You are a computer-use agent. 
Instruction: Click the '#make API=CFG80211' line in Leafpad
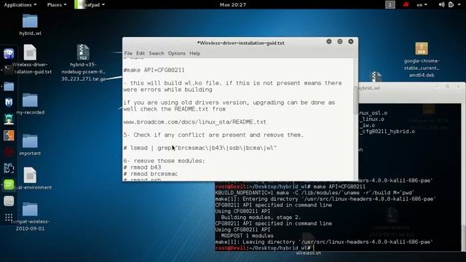[x=154, y=70]
